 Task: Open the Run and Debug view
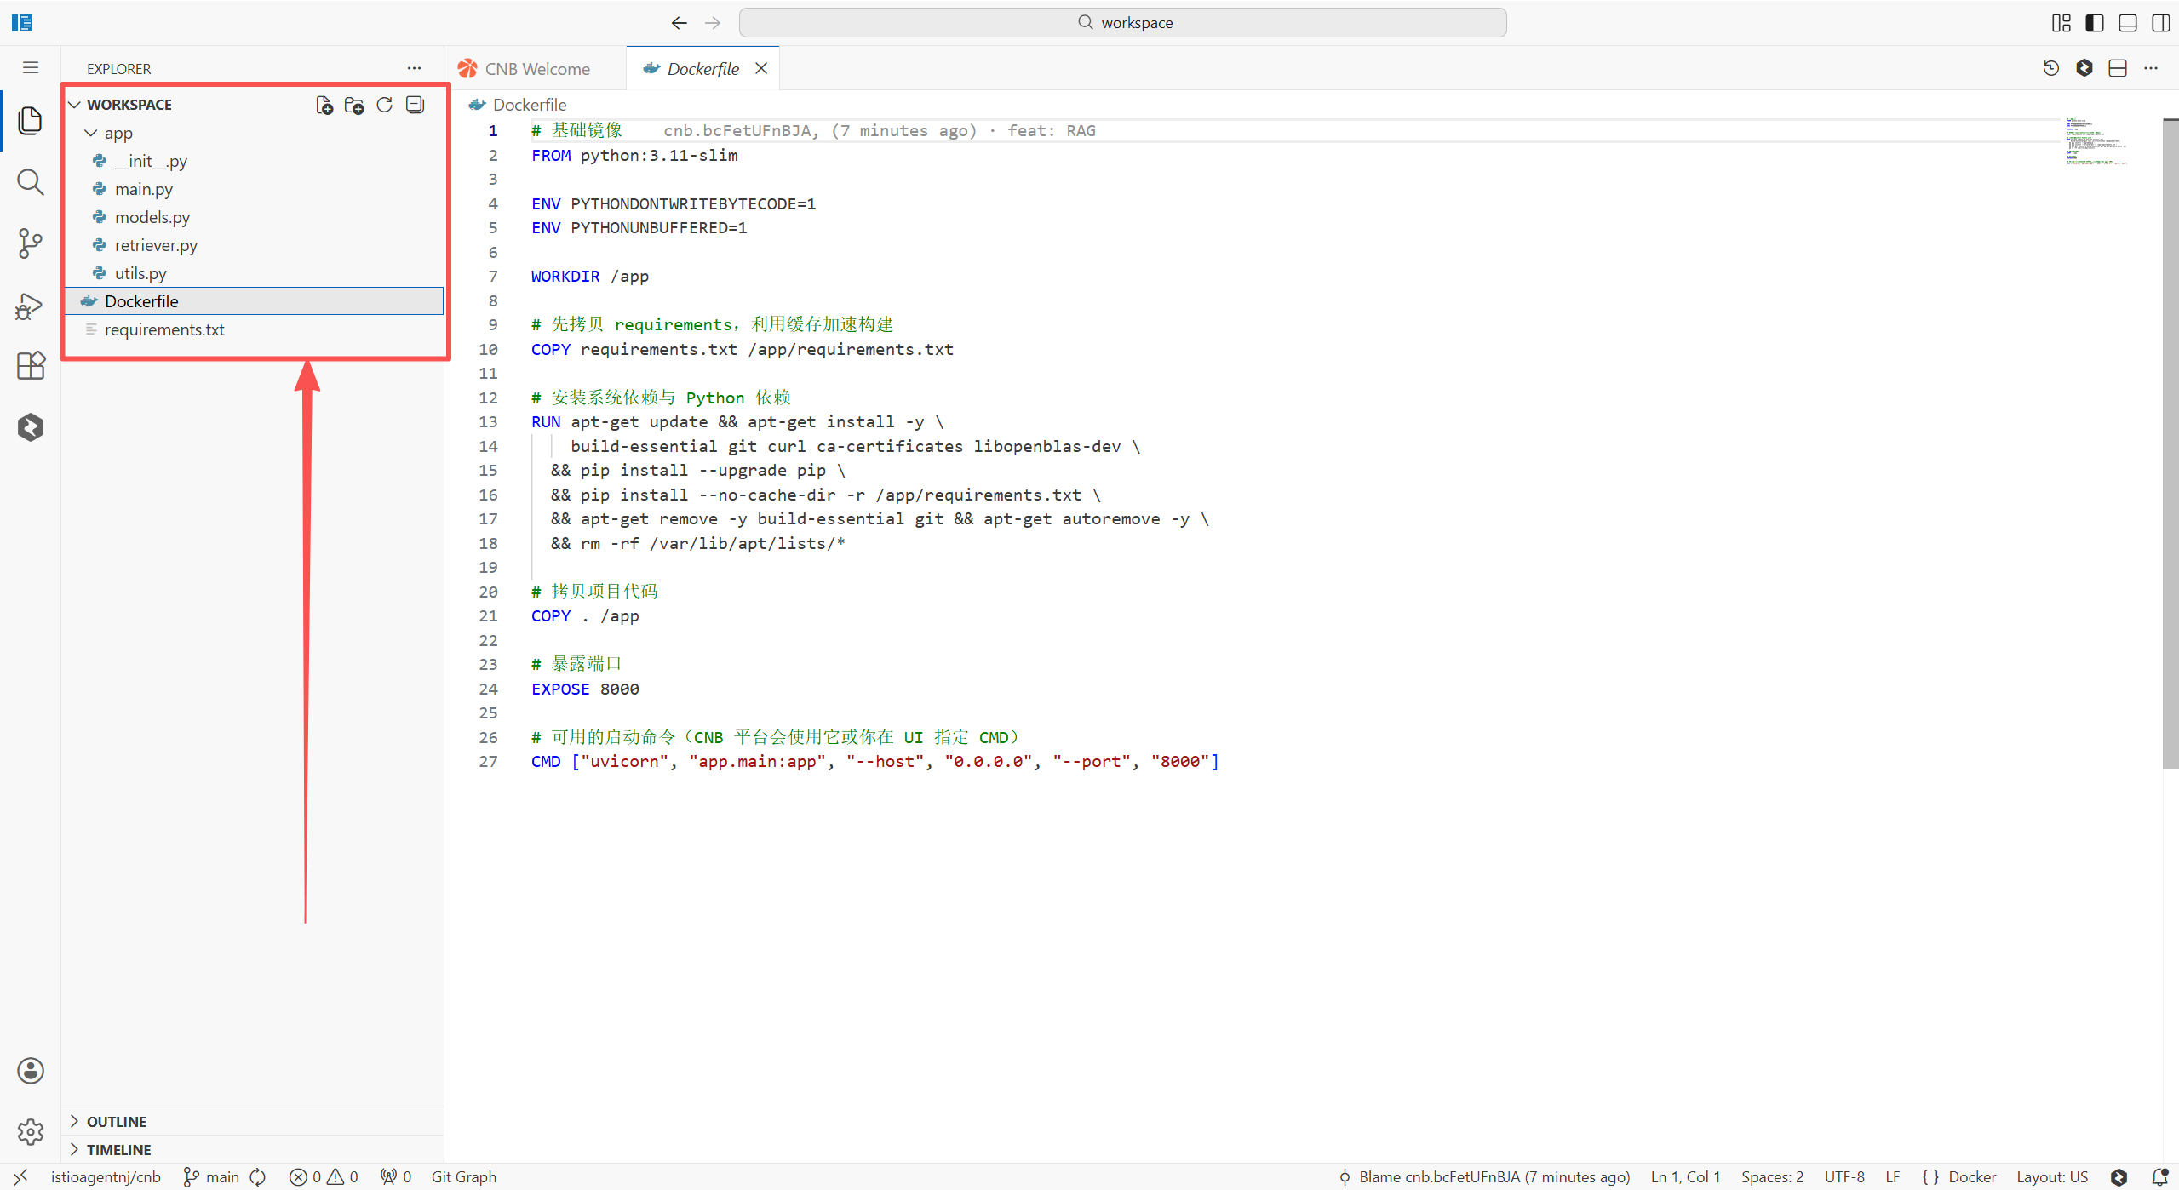pyautogui.click(x=31, y=305)
